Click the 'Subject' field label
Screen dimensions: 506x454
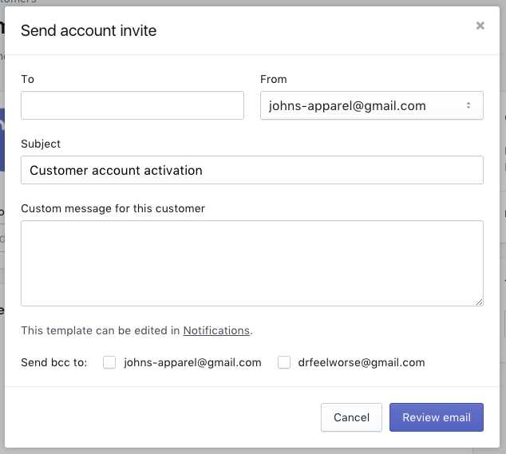coord(41,144)
